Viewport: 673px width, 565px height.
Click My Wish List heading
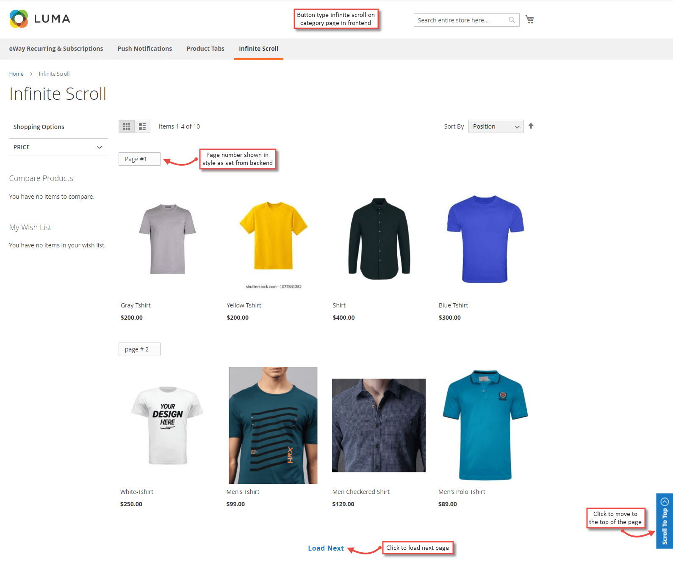point(30,228)
